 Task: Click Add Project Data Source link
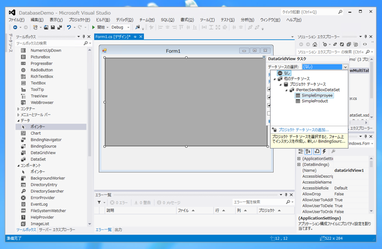303,130
